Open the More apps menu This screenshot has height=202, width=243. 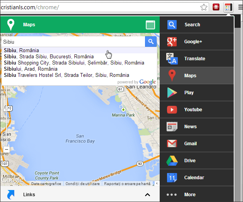172,195
